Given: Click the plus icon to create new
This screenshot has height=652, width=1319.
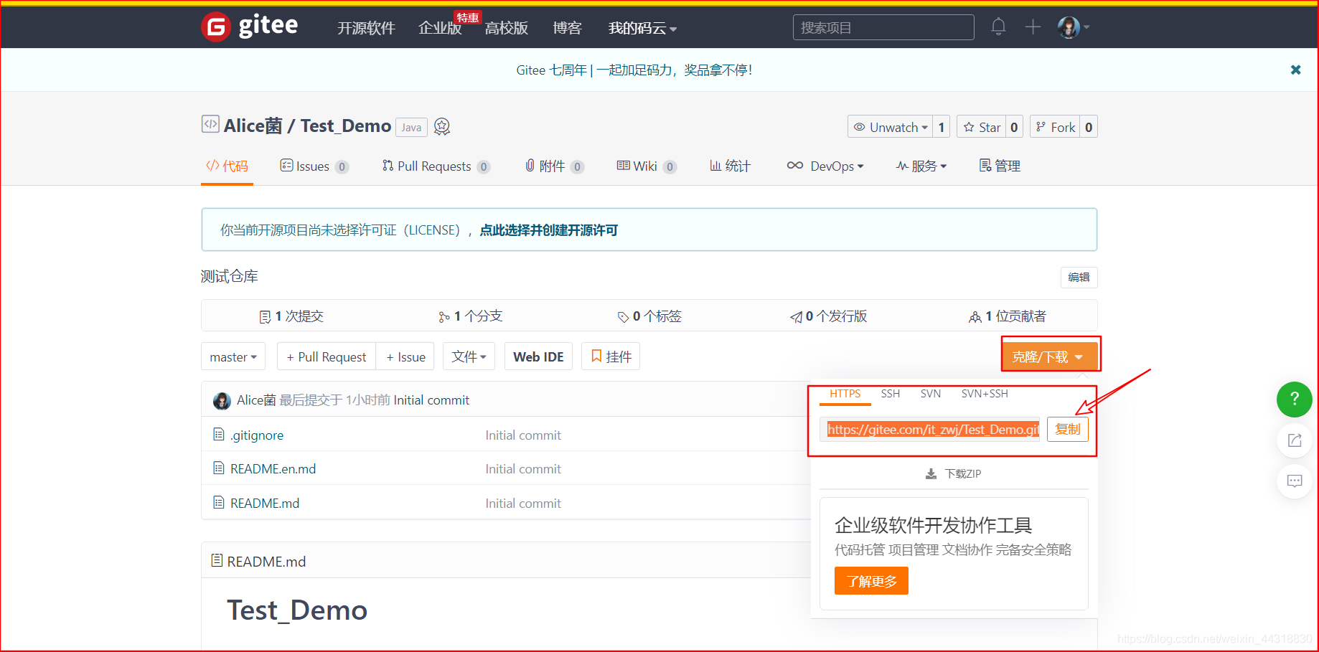Looking at the screenshot, I should pyautogui.click(x=1033, y=27).
